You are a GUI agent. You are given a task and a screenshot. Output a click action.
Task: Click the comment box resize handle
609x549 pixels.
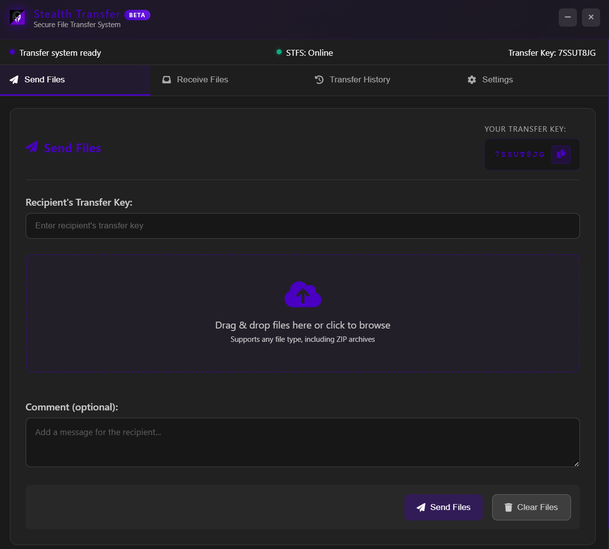click(x=576, y=464)
